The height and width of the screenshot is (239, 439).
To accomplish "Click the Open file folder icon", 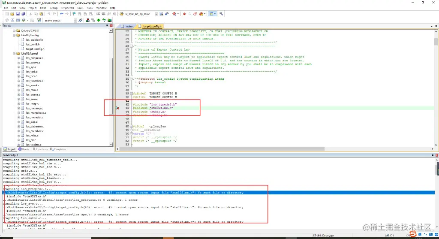I will (x=12, y=14).
